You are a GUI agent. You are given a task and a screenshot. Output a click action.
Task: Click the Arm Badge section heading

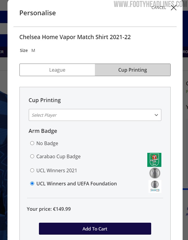(43, 131)
